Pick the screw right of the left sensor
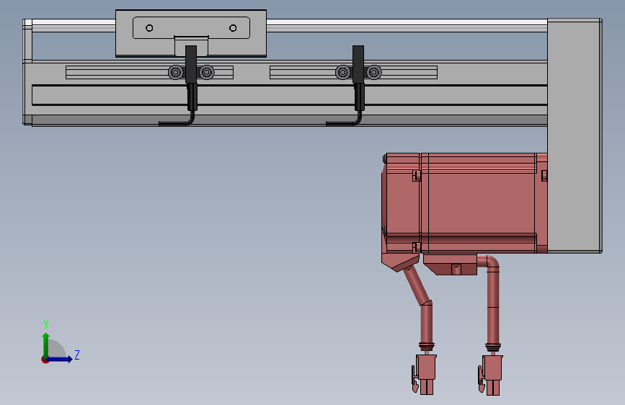 coord(206,73)
